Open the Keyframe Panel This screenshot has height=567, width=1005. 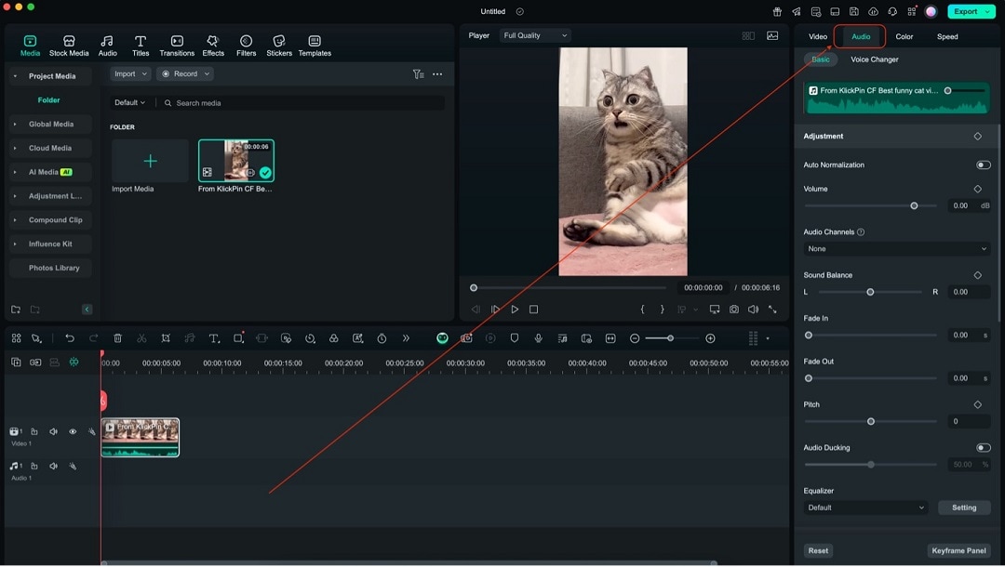point(958,550)
